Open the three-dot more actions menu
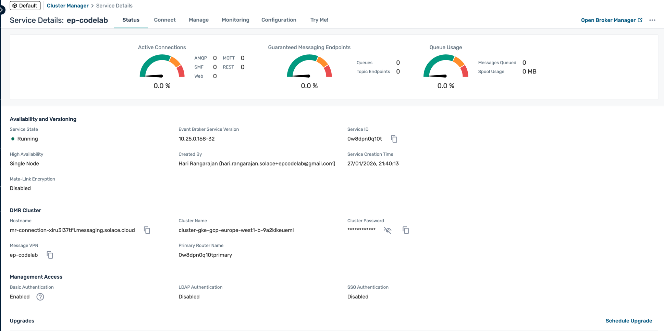Image resolution: width=664 pixels, height=331 pixels. click(652, 20)
